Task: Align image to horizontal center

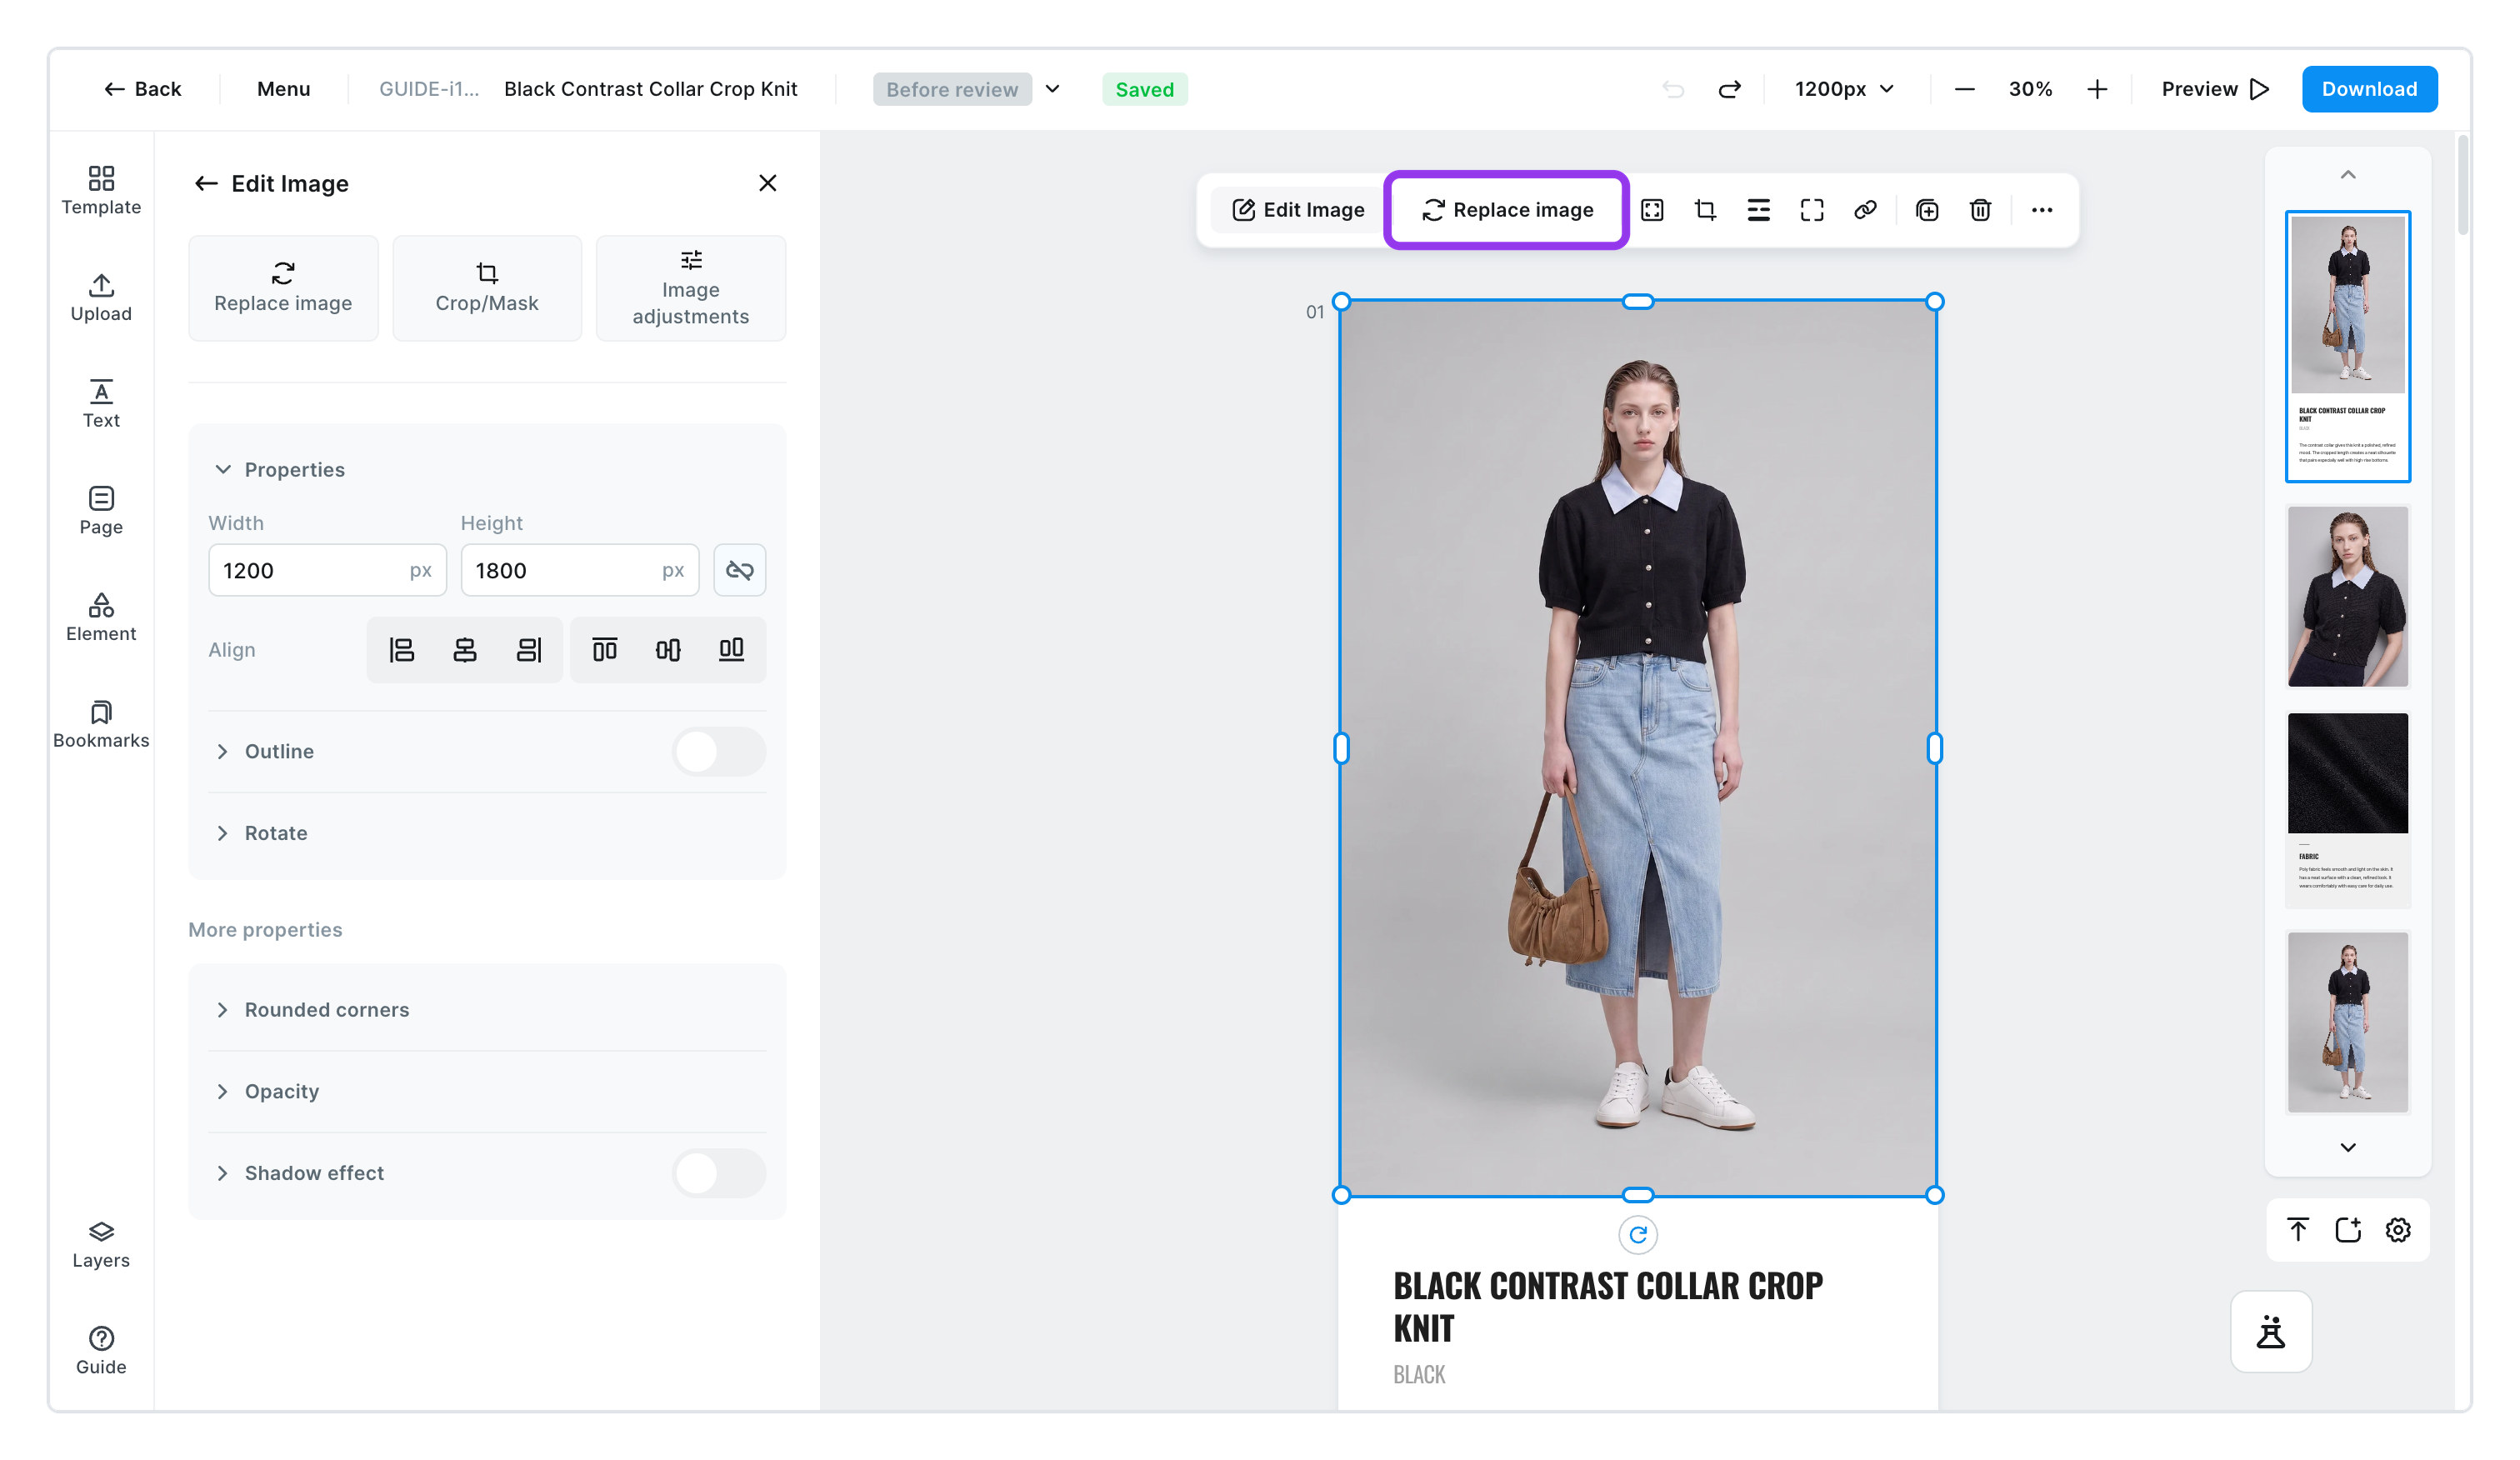Action: 465,650
